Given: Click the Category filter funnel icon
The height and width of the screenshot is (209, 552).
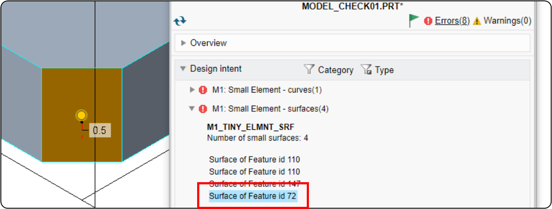Looking at the screenshot, I should coord(308,69).
